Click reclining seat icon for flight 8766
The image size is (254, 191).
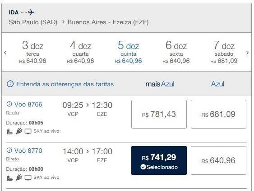pos(9,132)
